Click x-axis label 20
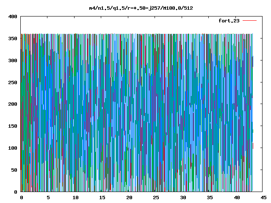The image size is (271, 203). 129,198
